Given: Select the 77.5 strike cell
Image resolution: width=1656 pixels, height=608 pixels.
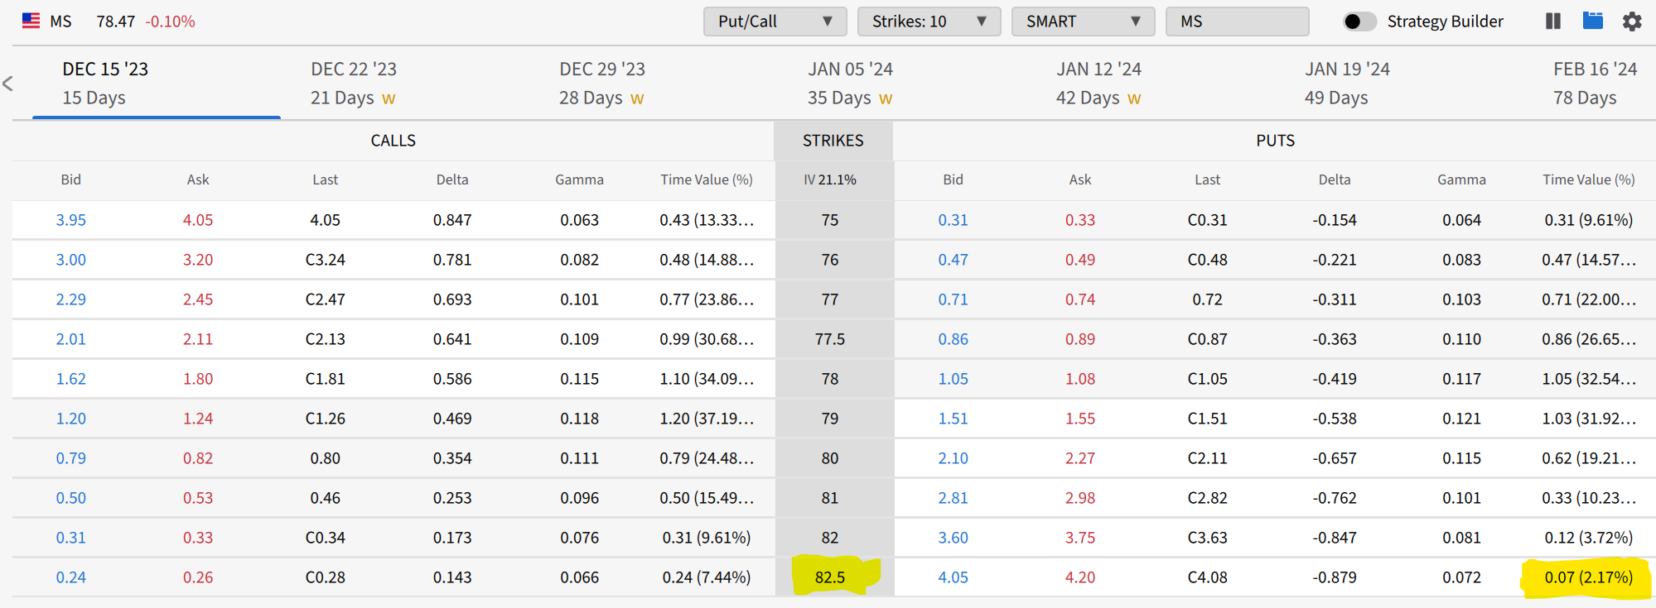Looking at the screenshot, I should click(834, 339).
